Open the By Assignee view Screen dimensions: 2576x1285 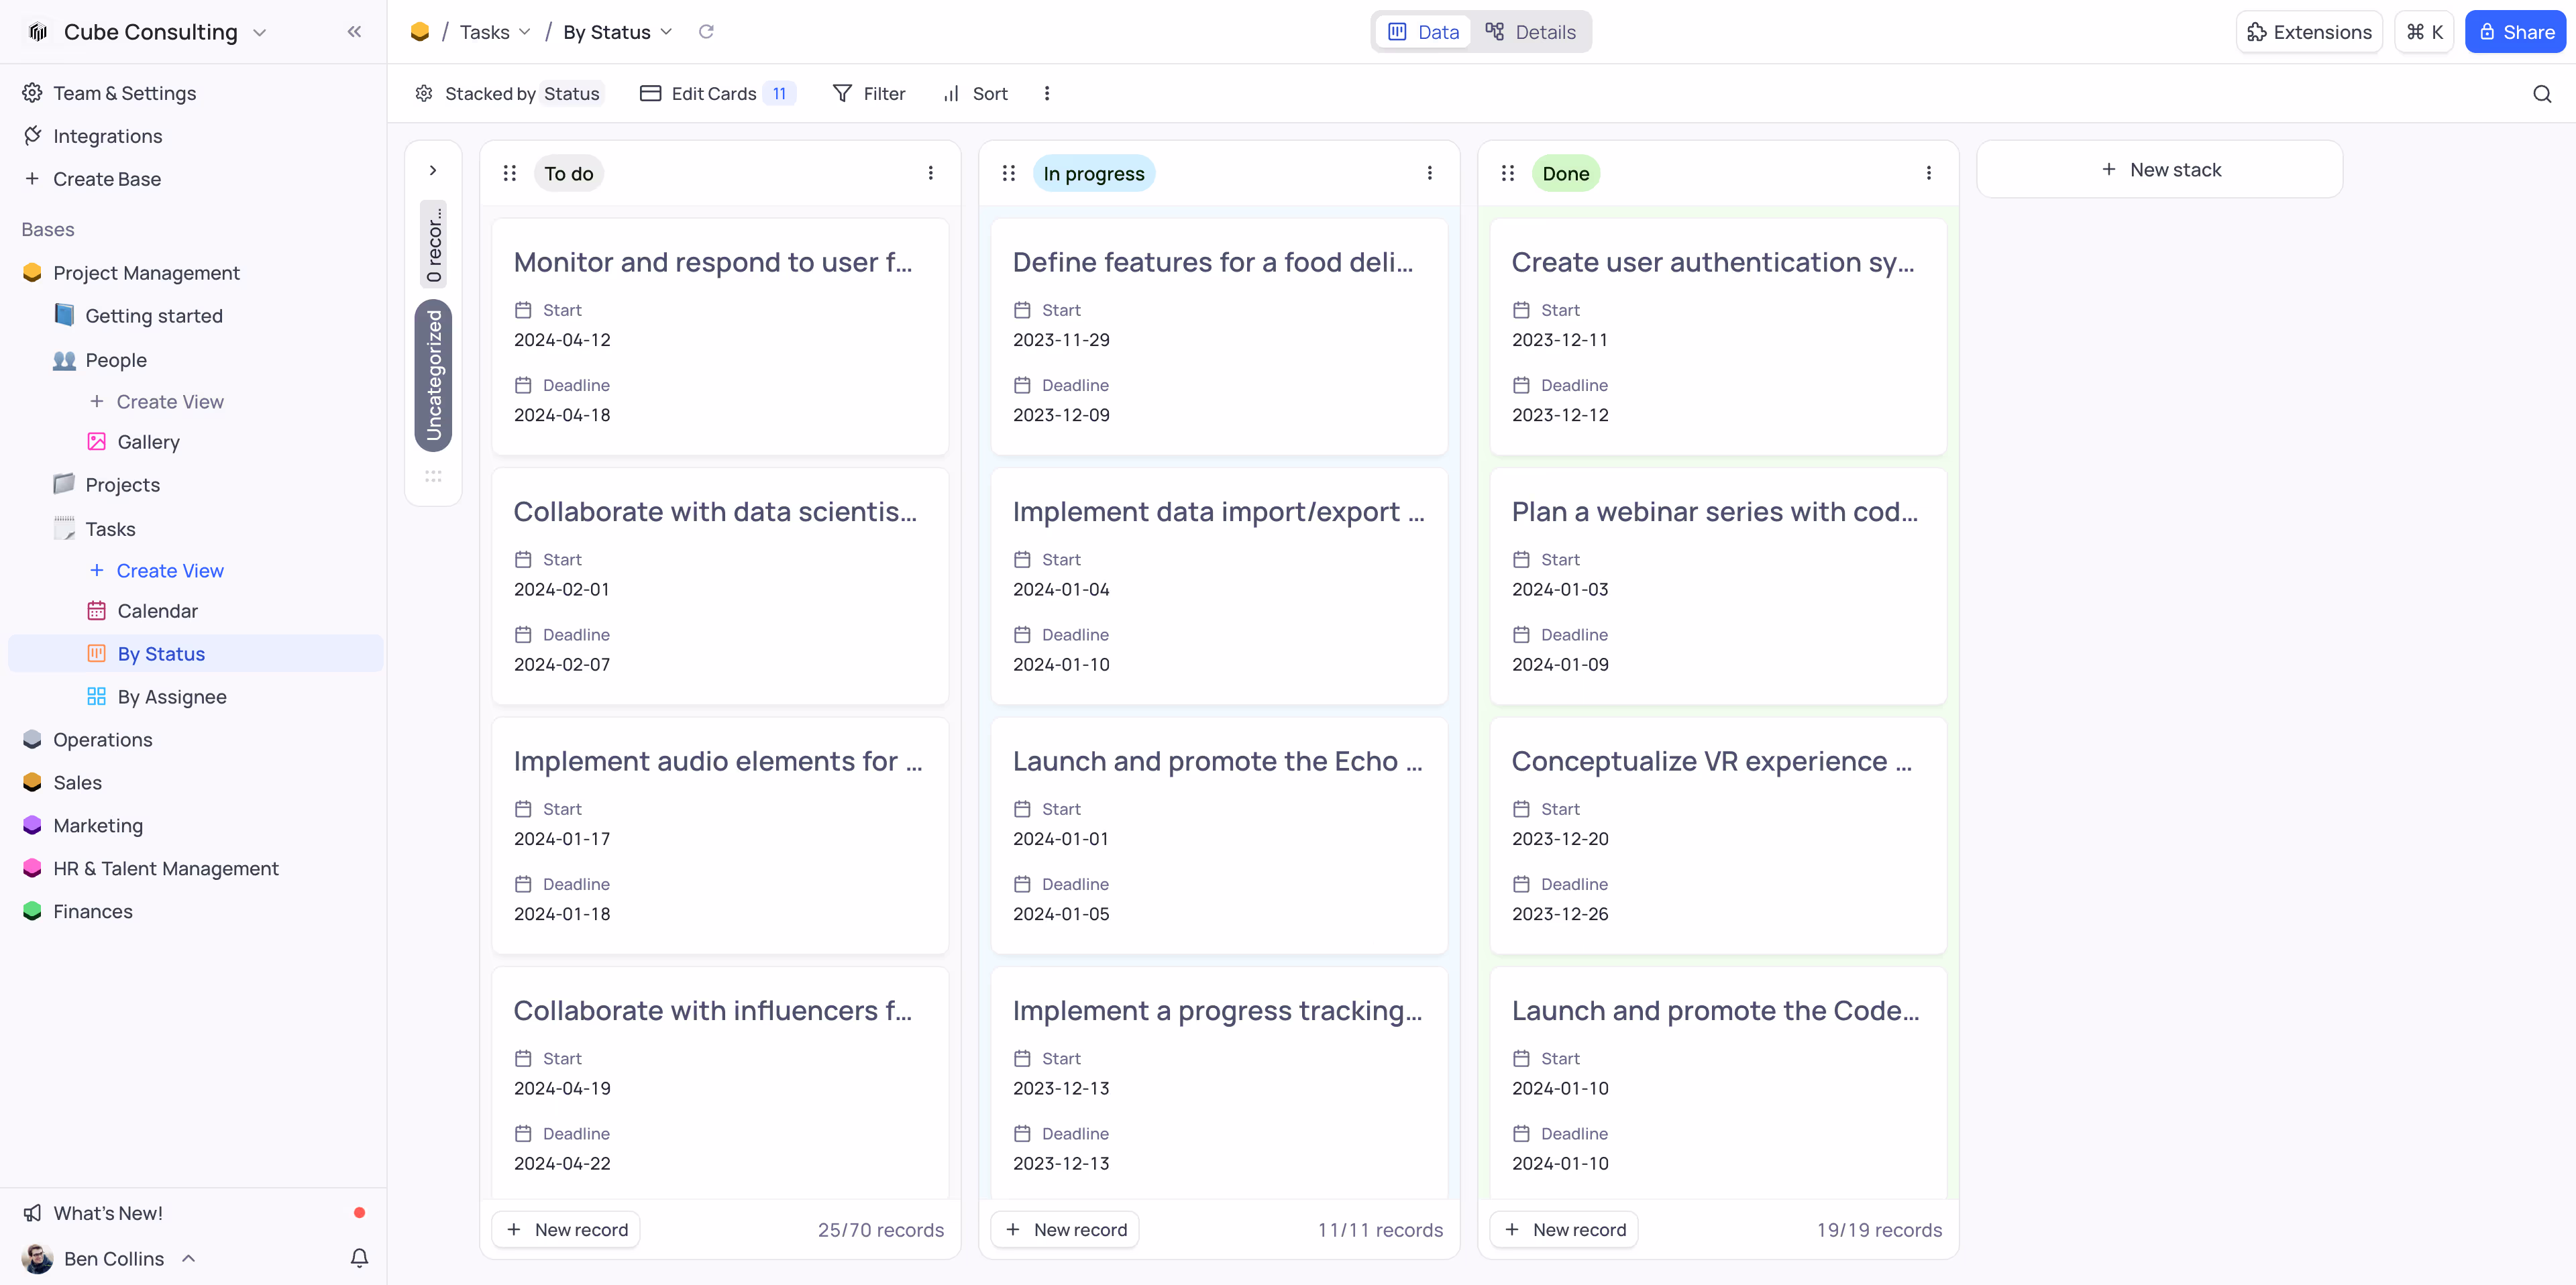pos(171,697)
